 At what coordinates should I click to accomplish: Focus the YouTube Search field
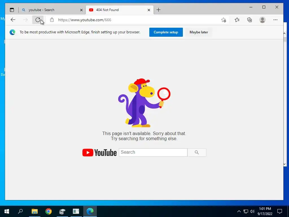pos(153,152)
